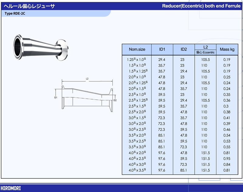Click the ID1 label in the drawing

56,97
